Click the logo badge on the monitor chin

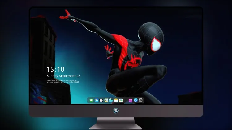[x=116, y=111]
